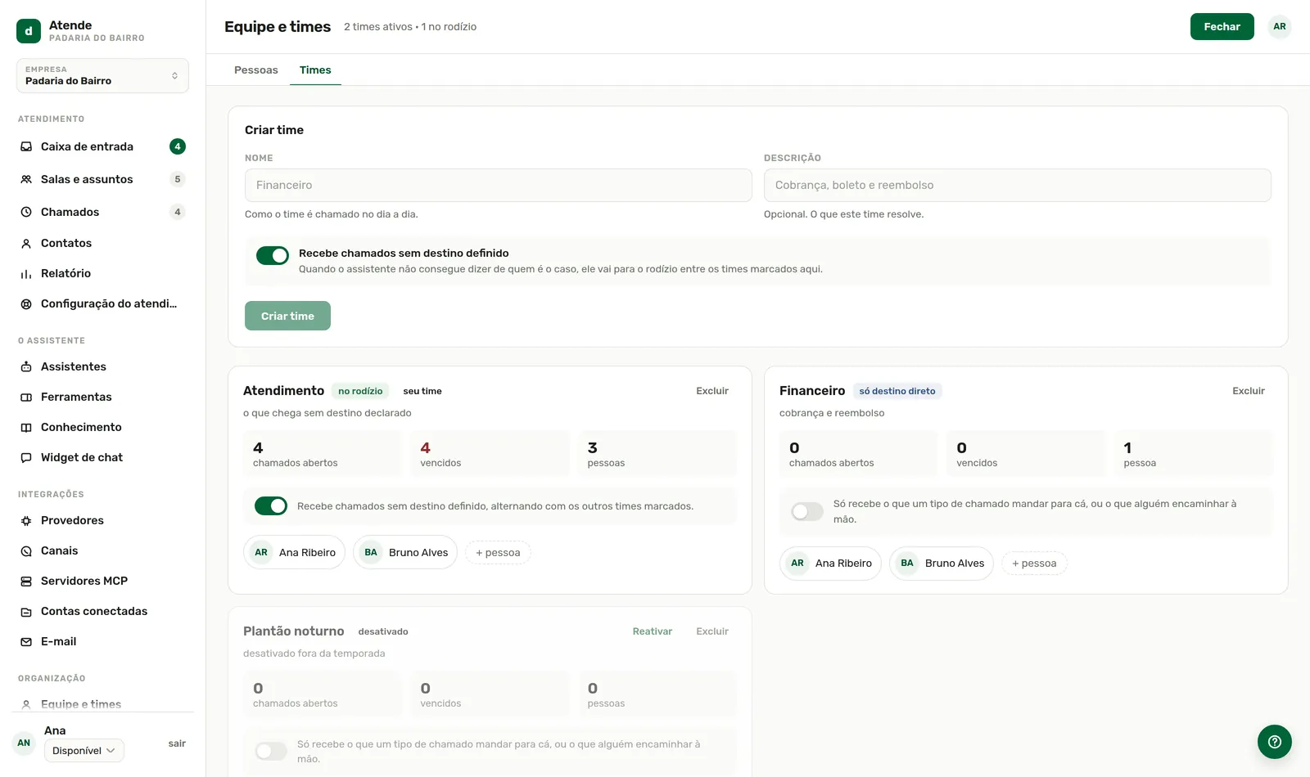The height and width of the screenshot is (777, 1310).
Task: Toggle off rodízio switch in Criar time
Action: tap(273, 255)
